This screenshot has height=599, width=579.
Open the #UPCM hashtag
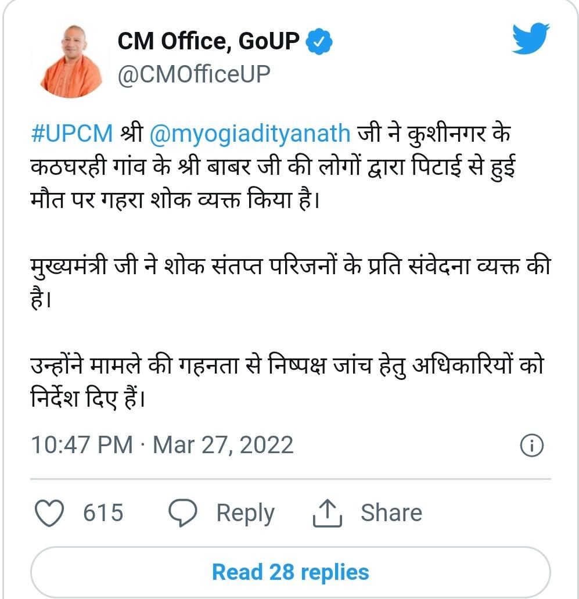tap(71, 133)
